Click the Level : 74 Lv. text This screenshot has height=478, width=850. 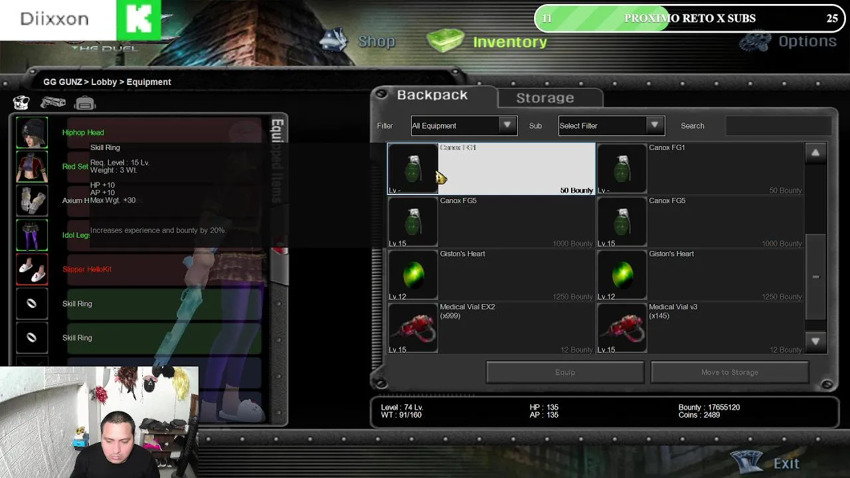tap(402, 407)
